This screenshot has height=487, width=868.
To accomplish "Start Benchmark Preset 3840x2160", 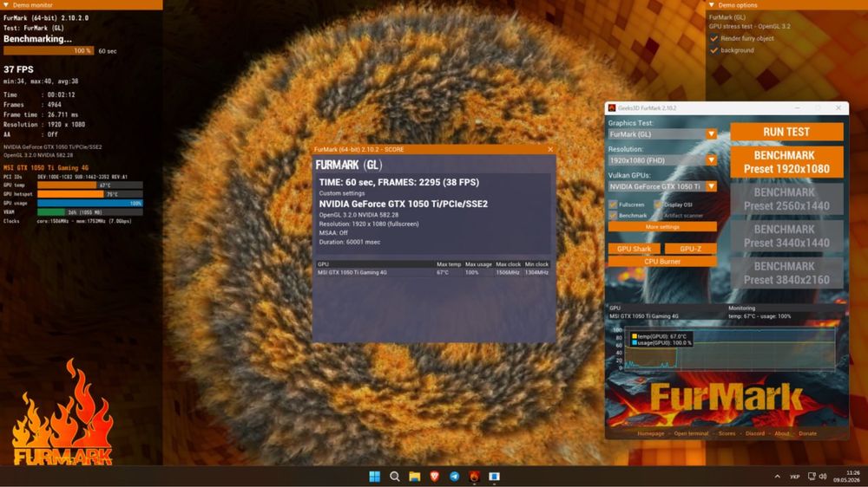I will [x=786, y=273].
